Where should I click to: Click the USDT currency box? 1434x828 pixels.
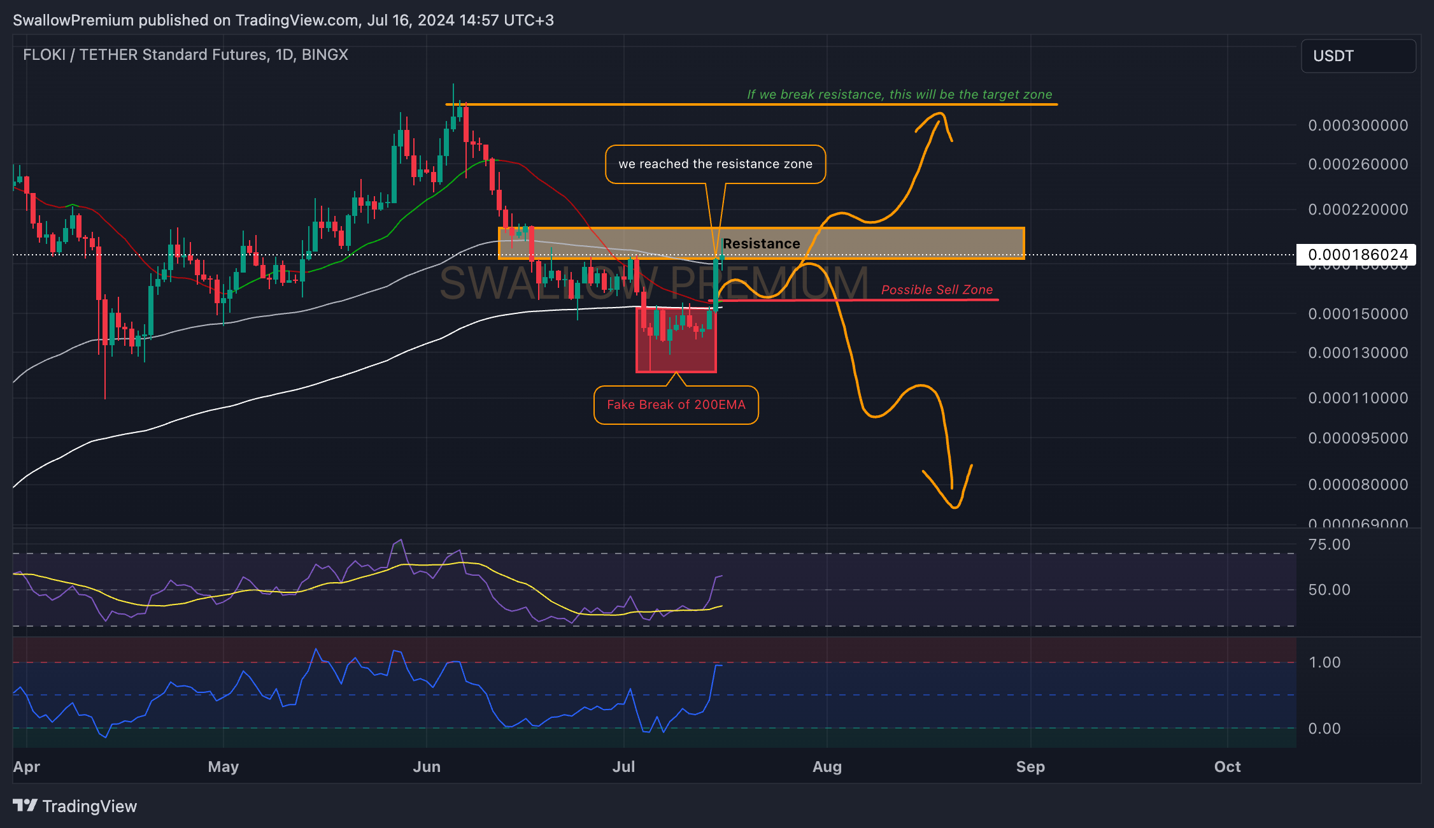click(1358, 56)
